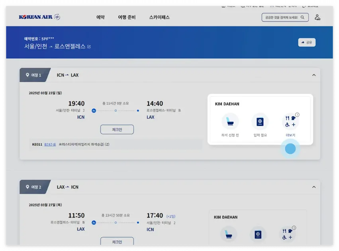Click 체크인 button for ICN to LAX

click(117, 129)
